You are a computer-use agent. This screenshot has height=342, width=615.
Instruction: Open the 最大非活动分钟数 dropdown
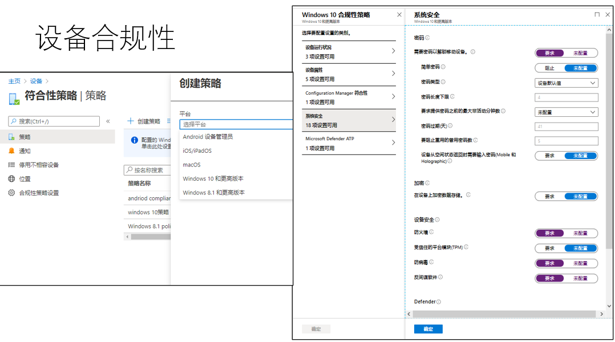566,112
